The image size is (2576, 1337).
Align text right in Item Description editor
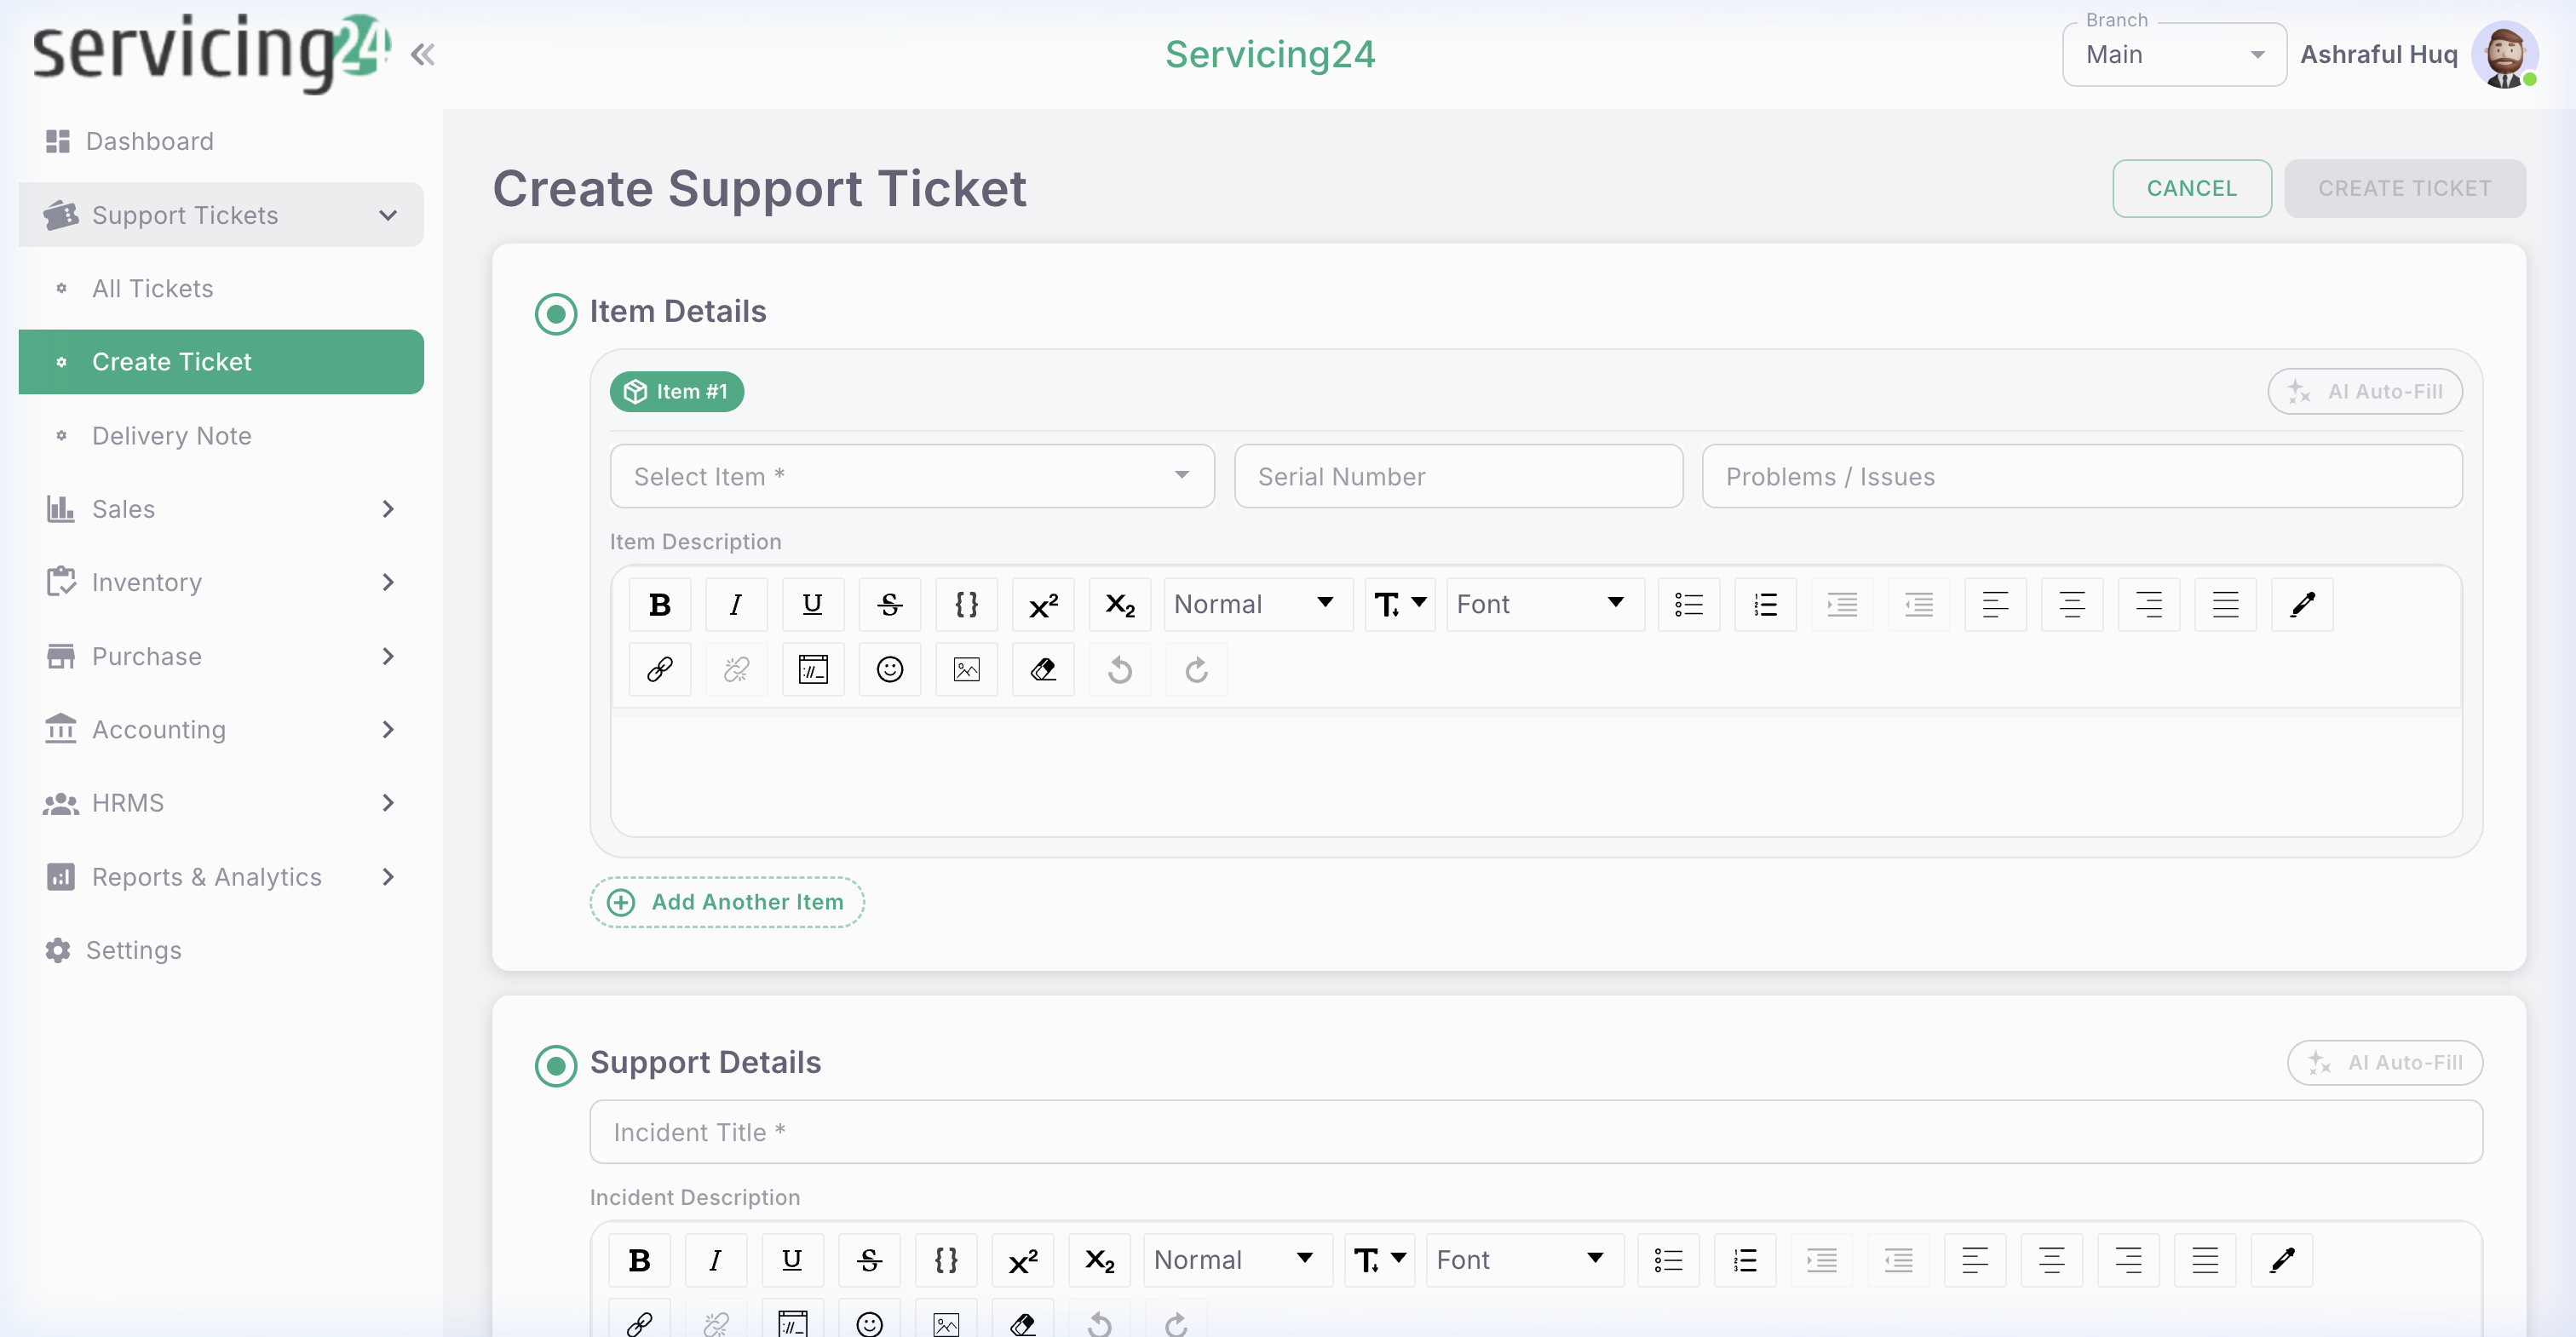[2149, 604]
